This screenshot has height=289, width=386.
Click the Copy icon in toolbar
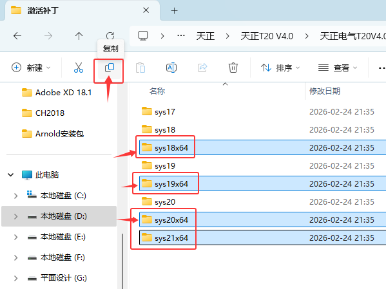(110, 68)
